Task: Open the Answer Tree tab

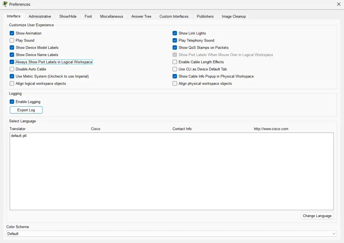Action: pos(141,17)
